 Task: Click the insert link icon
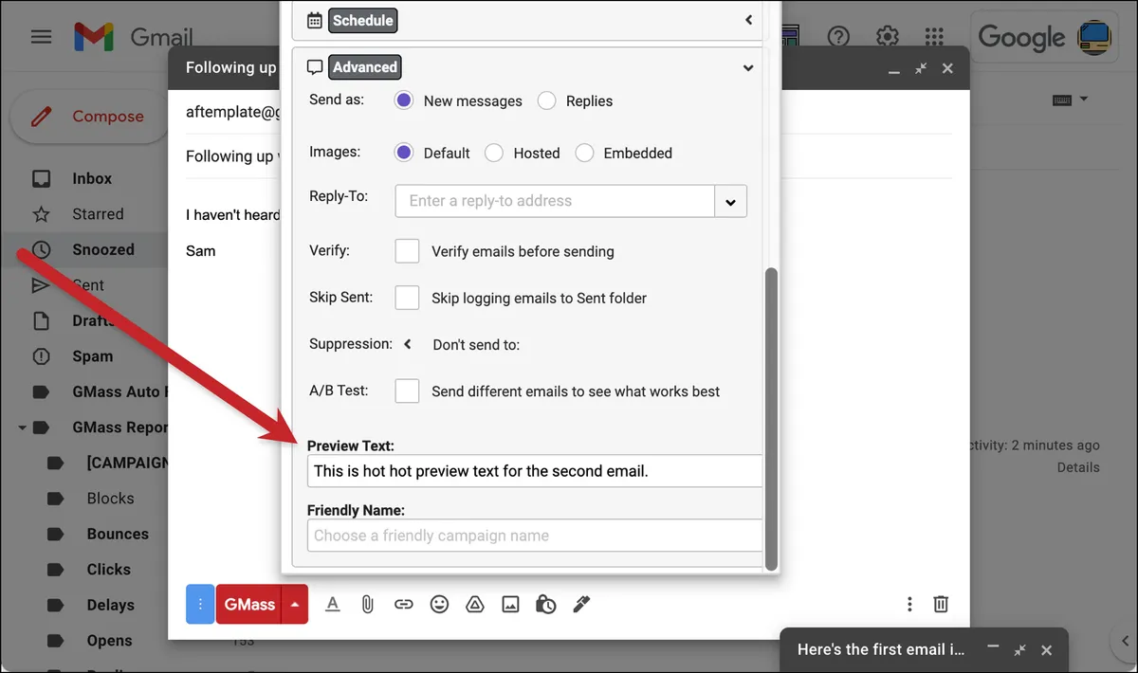click(x=404, y=604)
